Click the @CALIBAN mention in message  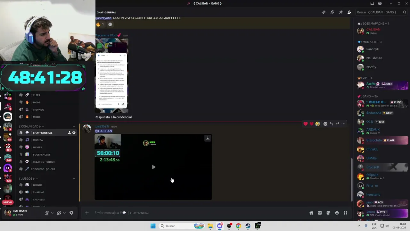pyautogui.click(x=103, y=131)
